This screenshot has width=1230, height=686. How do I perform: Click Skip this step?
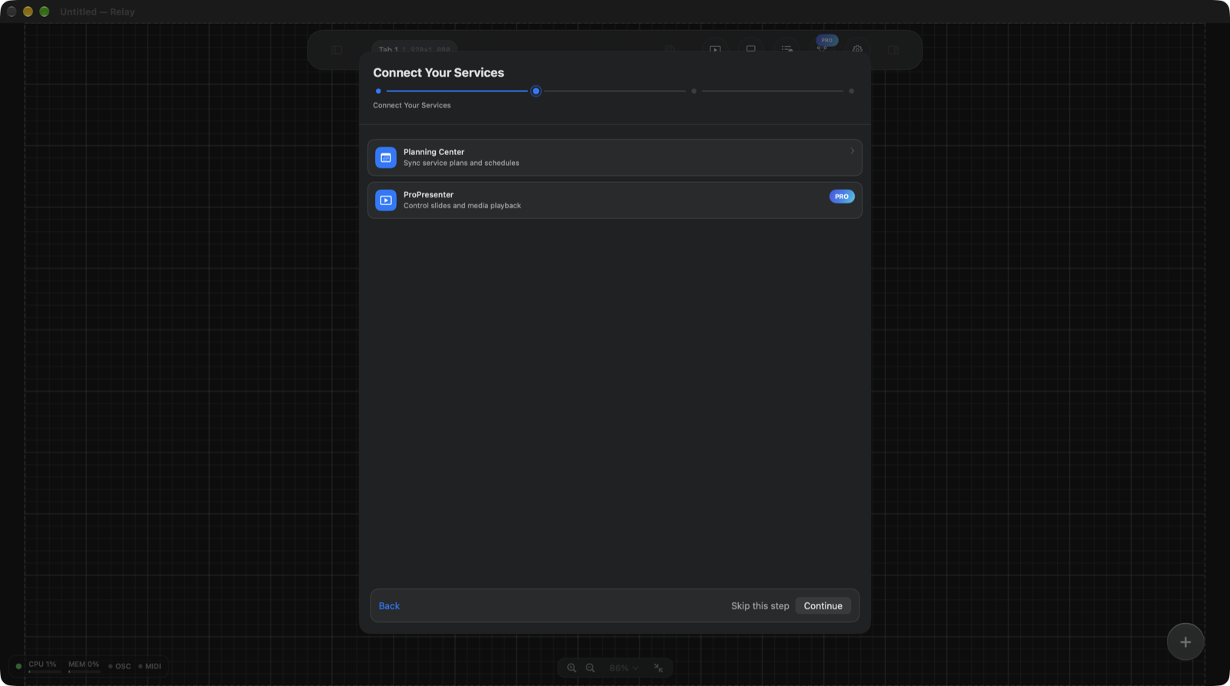pos(760,606)
